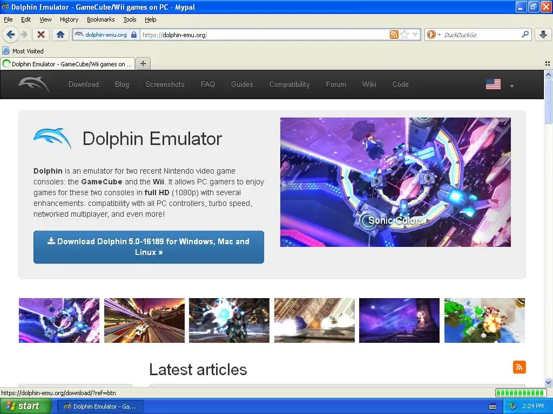Click the 2:24 PM taskbar clock
Screen dimensions: 553x414
tap(532, 406)
